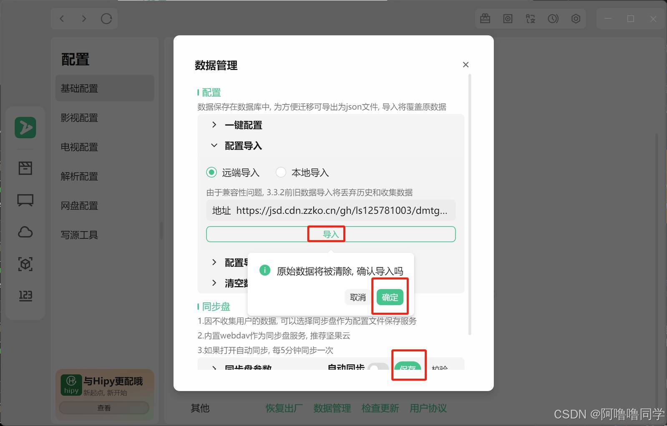Click the refresh icon in top bar

[x=106, y=19]
